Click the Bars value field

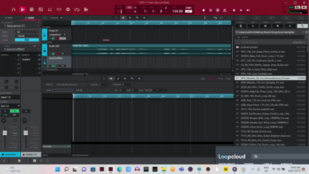(27, 32)
